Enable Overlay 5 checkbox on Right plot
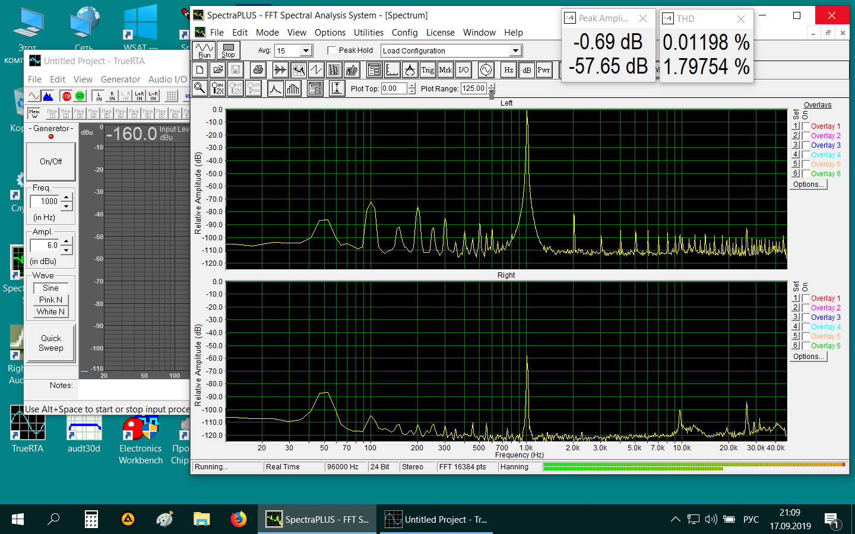855x534 pixels. coord(806,336)
